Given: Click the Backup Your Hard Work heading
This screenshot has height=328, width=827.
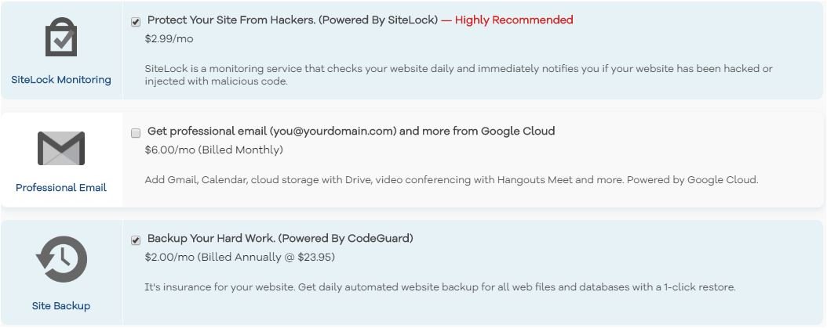Looking at the screenshot, I should [x=280, y=239].
